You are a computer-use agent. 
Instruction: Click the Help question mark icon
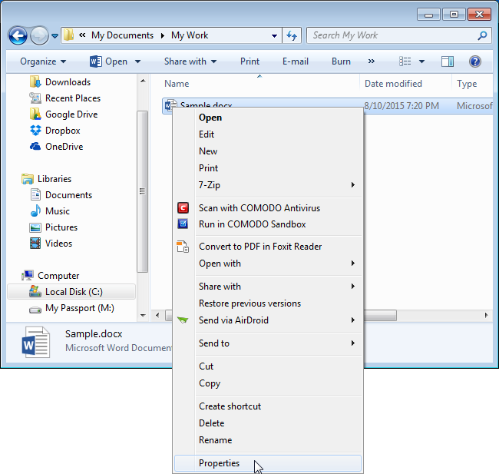(x=474, y=61)
